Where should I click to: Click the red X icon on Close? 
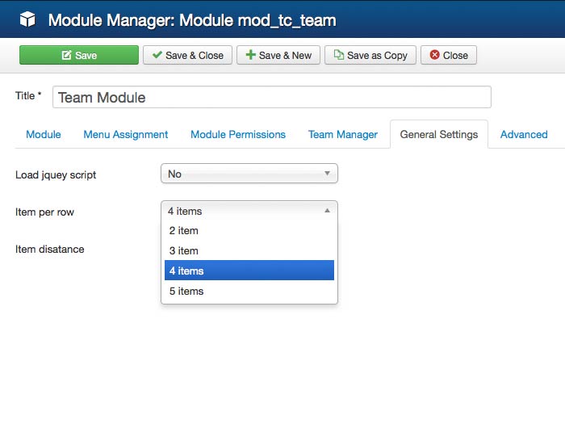(435, 56)
